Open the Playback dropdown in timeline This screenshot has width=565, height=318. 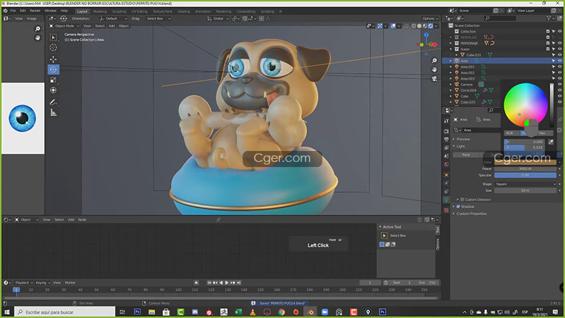24,283
